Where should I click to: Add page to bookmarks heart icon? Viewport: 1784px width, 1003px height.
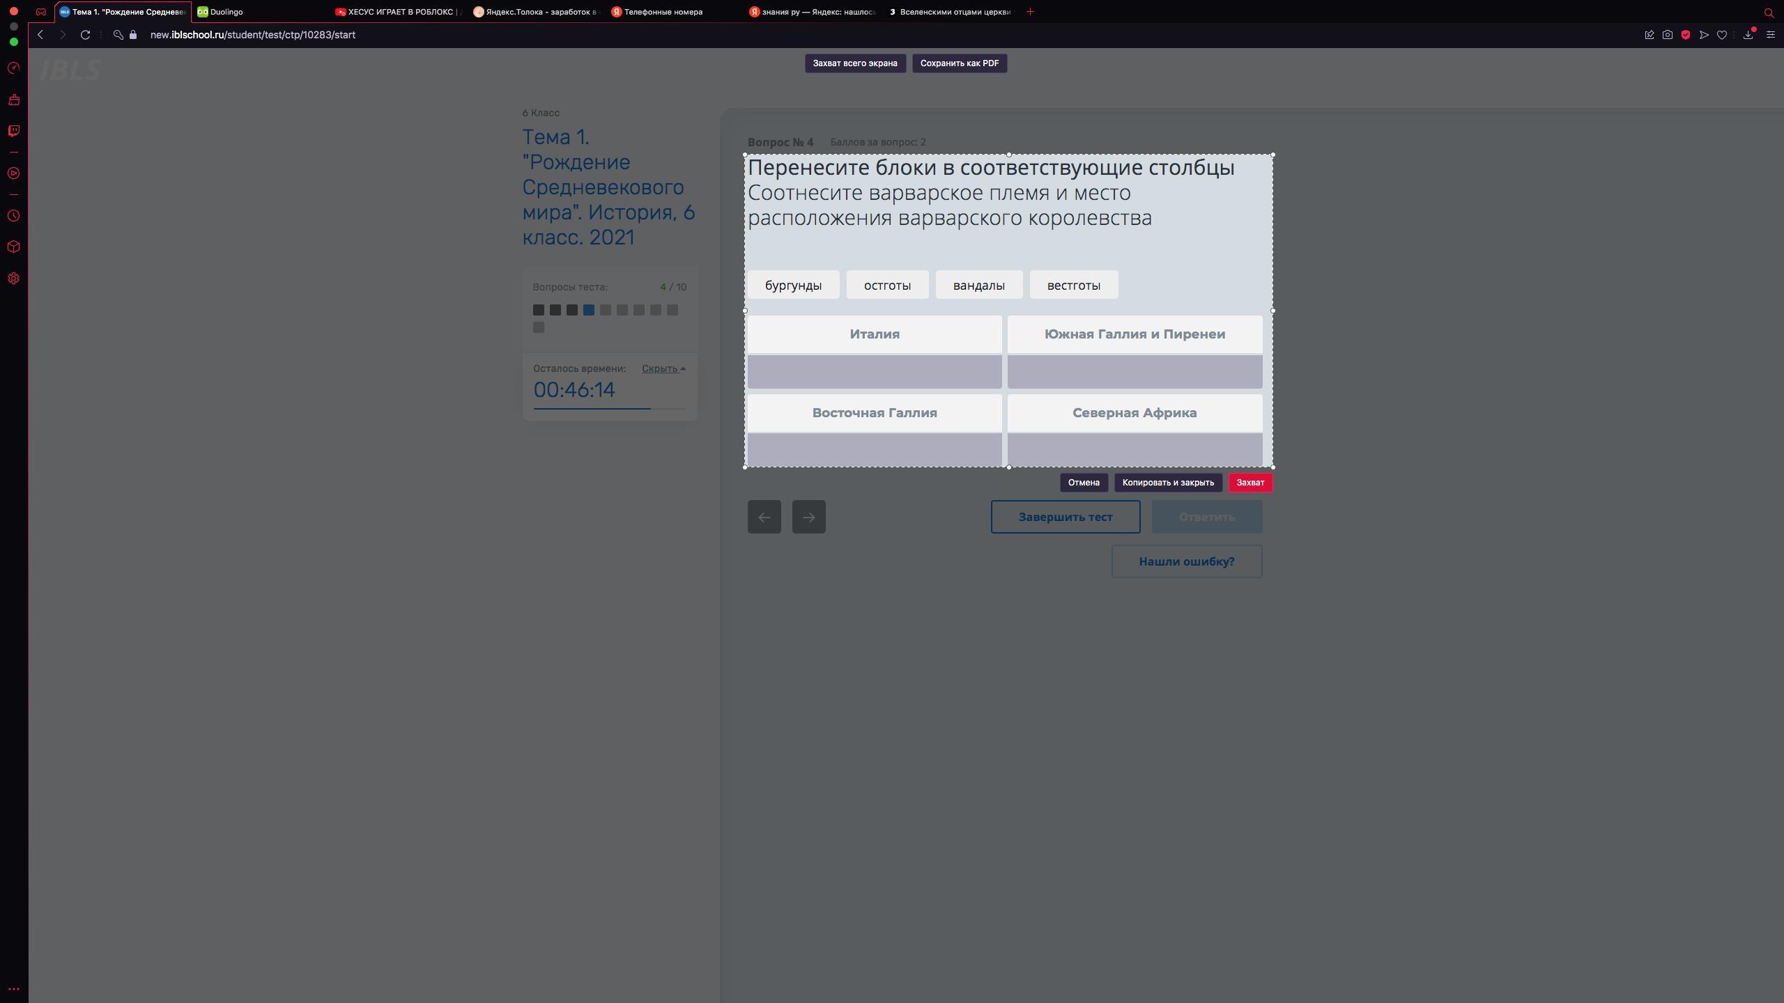1722,35
